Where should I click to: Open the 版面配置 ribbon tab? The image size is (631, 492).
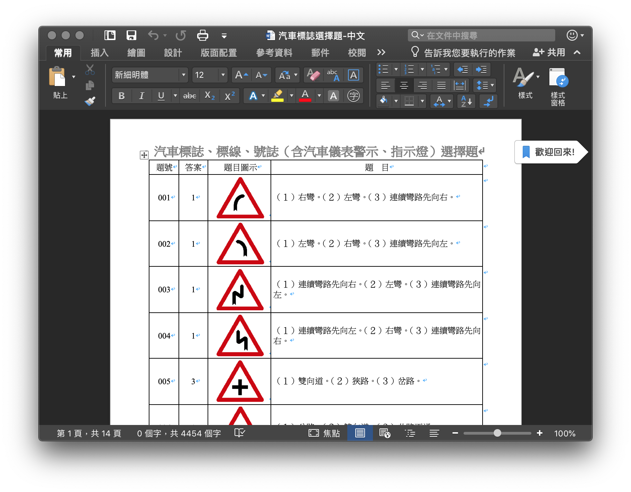point(219,53)
